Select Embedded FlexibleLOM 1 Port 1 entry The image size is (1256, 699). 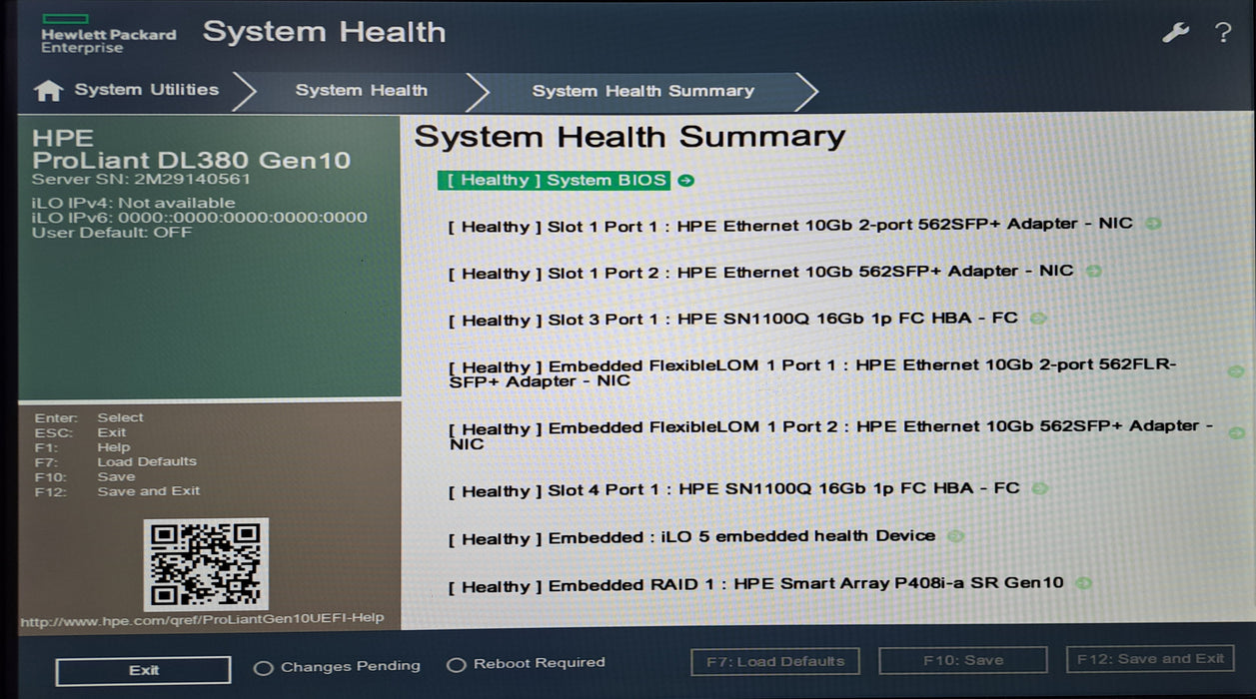(812, 372)
